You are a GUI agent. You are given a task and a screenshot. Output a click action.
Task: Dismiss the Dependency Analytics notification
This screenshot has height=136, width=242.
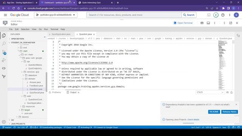click(x=236, y=105)
